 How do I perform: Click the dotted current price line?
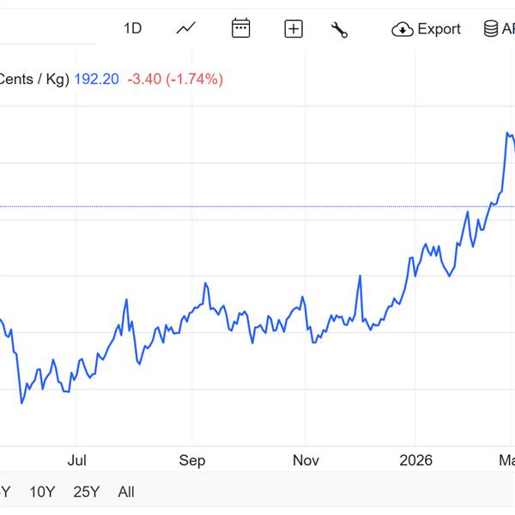click(257, 206)
